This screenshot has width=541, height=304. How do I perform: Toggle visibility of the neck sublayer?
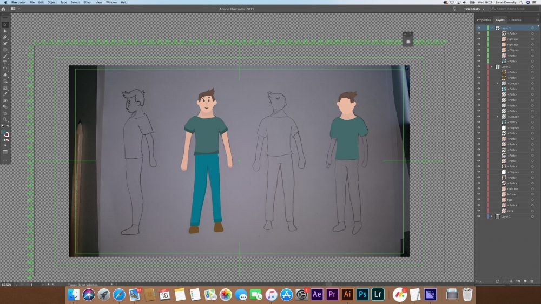(x=478, y=211)
